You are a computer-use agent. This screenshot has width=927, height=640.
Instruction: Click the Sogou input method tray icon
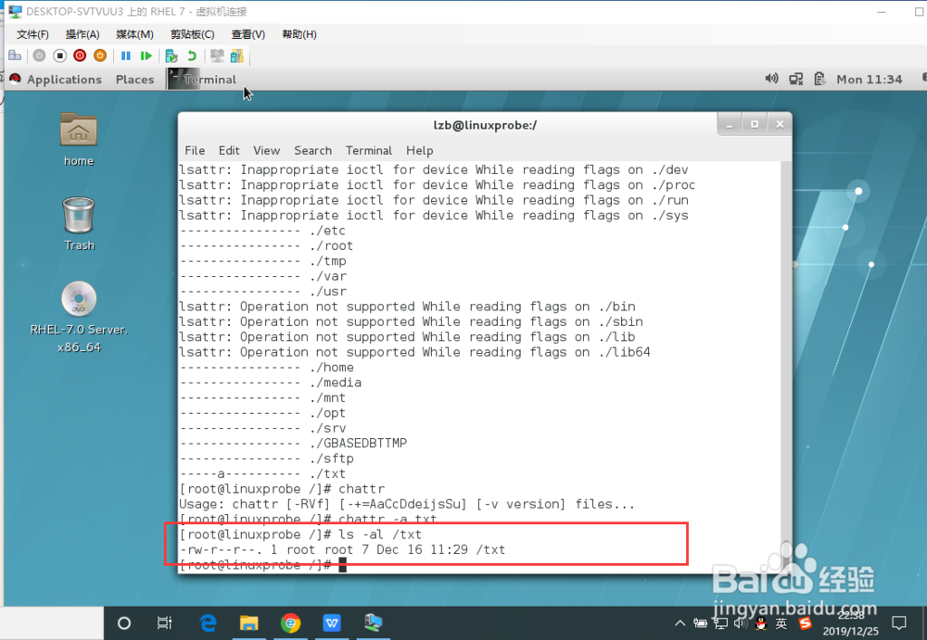(x=805, y=622)
